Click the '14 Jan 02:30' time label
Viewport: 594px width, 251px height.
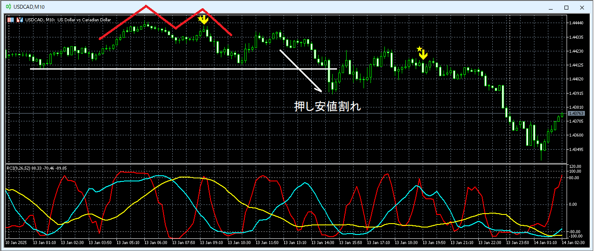pyautogui.click(x=572, y=242)
